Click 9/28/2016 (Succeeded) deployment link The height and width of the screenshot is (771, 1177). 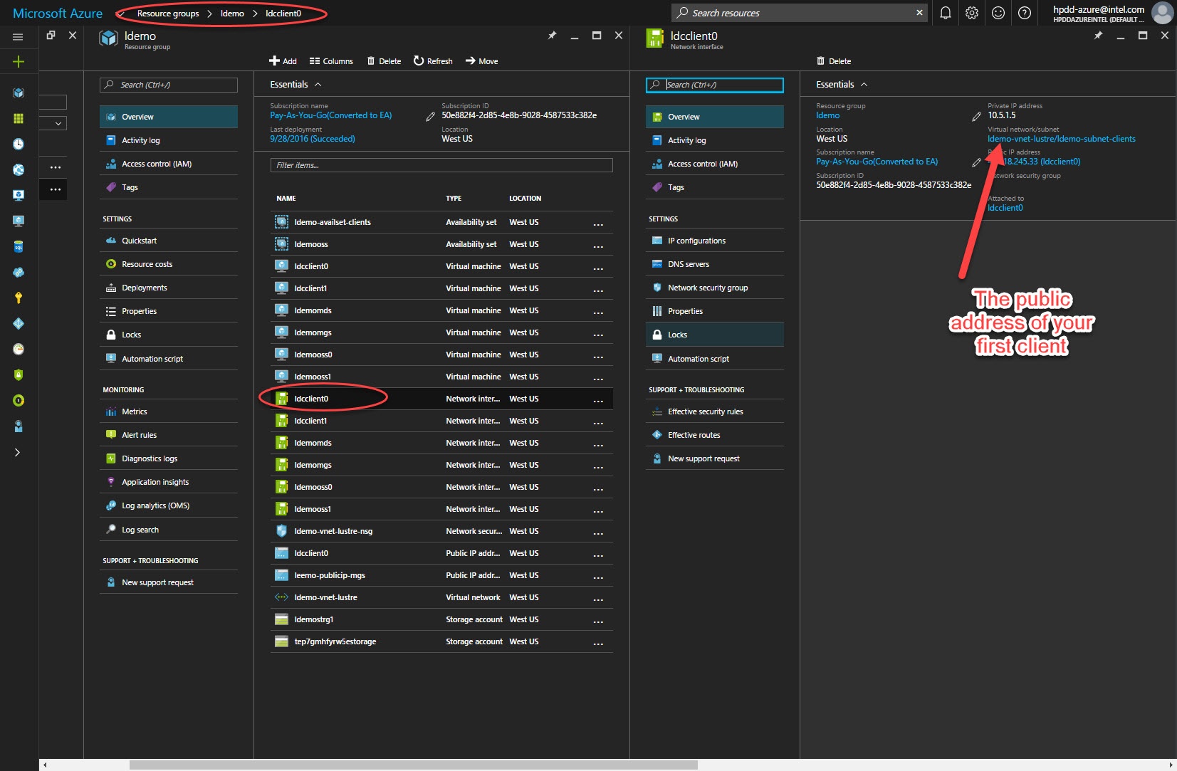312,139
